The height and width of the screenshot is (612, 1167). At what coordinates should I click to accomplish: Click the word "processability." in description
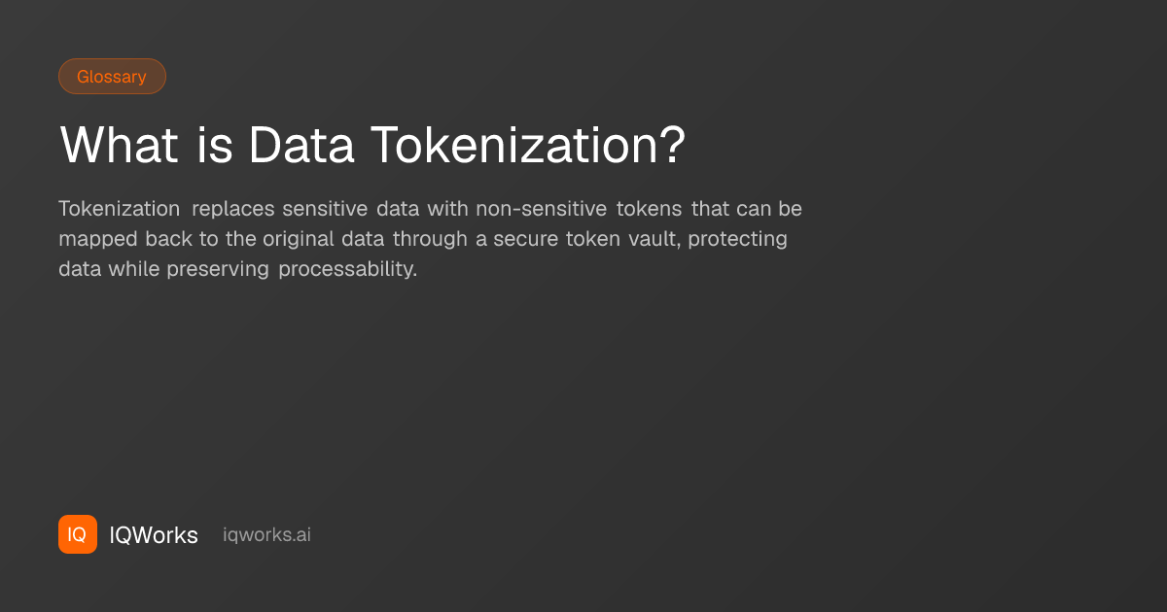coord(347,269)
